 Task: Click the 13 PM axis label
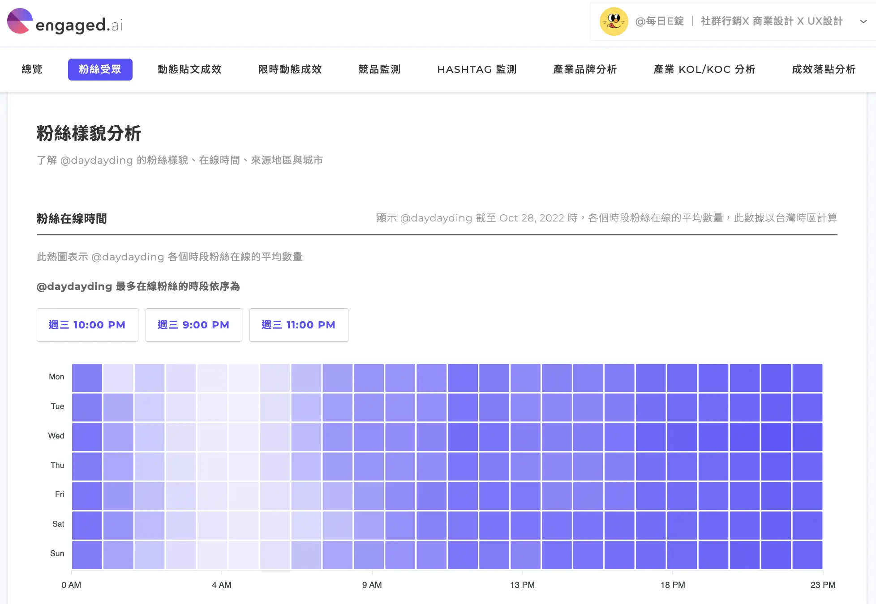[522, 585]
